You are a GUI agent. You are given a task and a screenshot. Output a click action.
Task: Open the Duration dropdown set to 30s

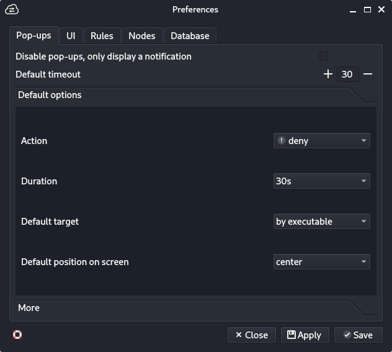click(x=321, y=181)
